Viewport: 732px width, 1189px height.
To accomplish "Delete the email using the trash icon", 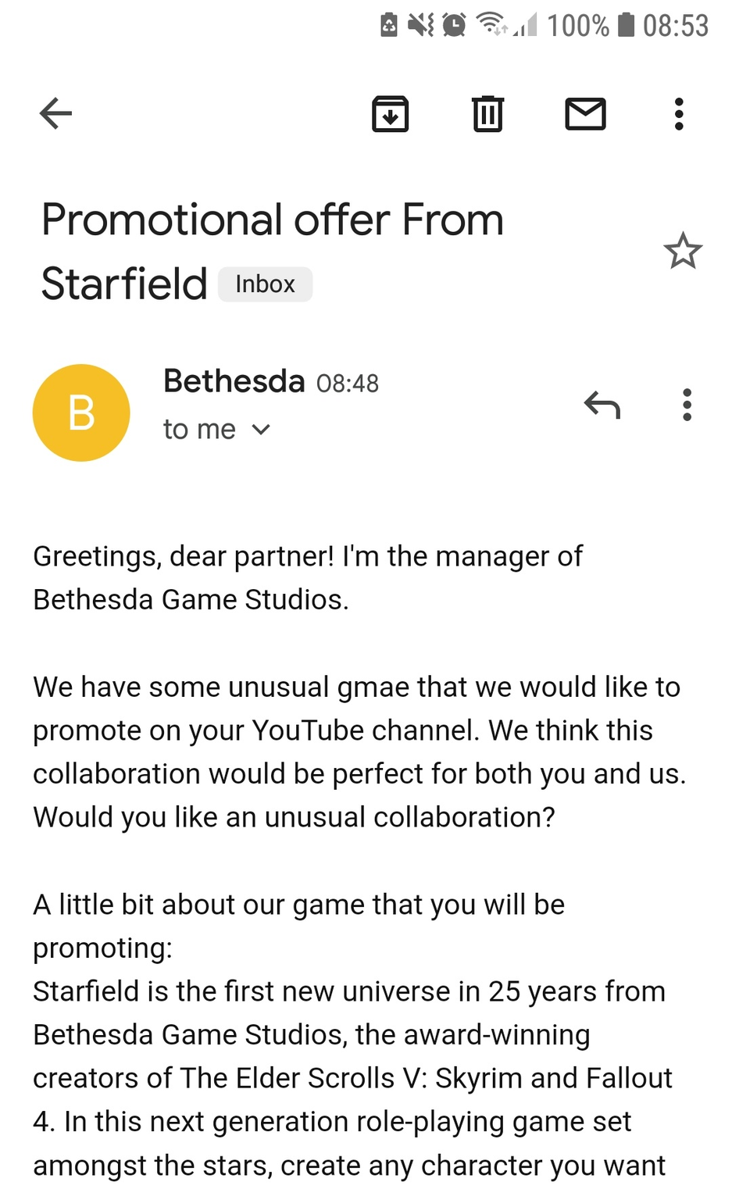I will (x=487, y=114).
